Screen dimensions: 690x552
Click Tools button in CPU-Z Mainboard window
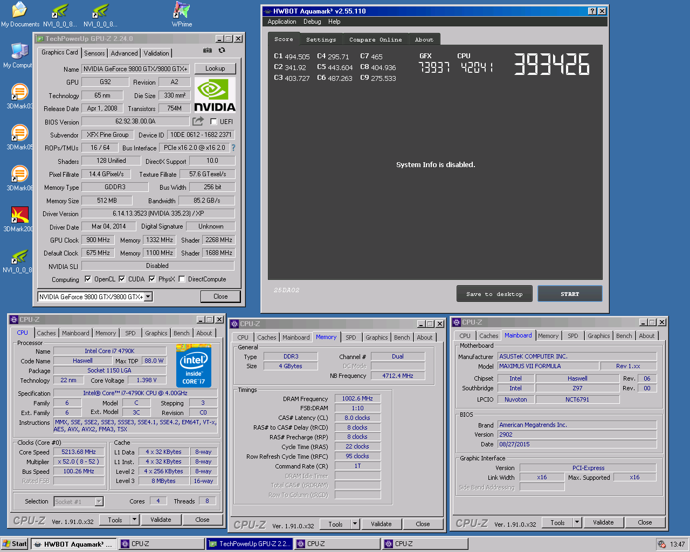557,522
